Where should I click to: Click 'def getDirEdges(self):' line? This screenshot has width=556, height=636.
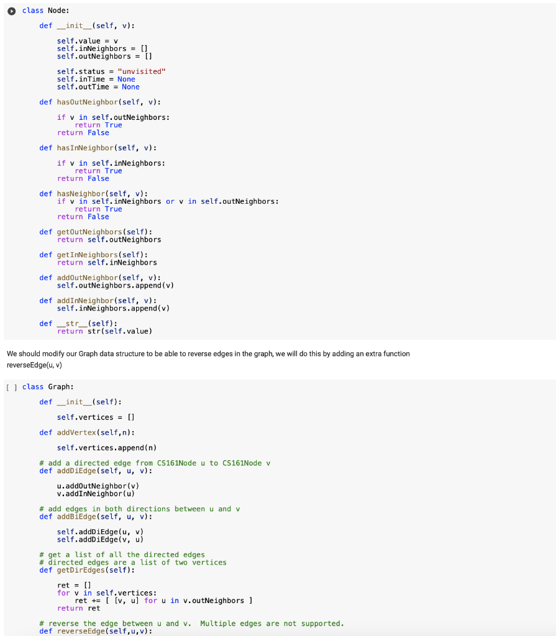(x=87, y=570)
